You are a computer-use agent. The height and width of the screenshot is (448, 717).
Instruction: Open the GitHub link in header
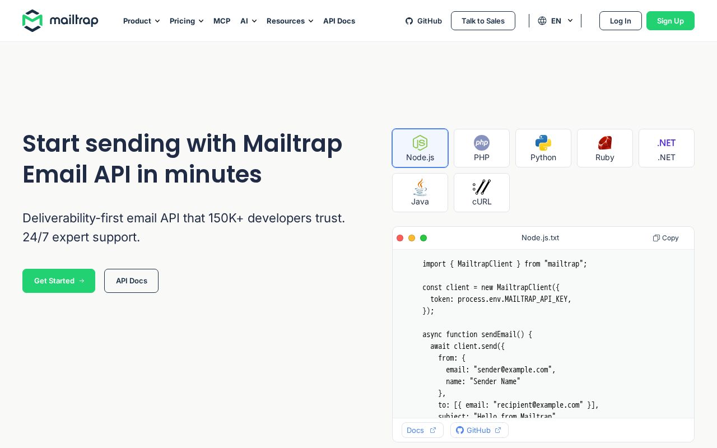[423, 21]
